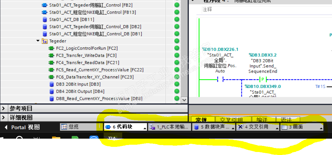Click the 总览 overview grid icon
Screen dimensions: 332x155
[x=64, y=127]
